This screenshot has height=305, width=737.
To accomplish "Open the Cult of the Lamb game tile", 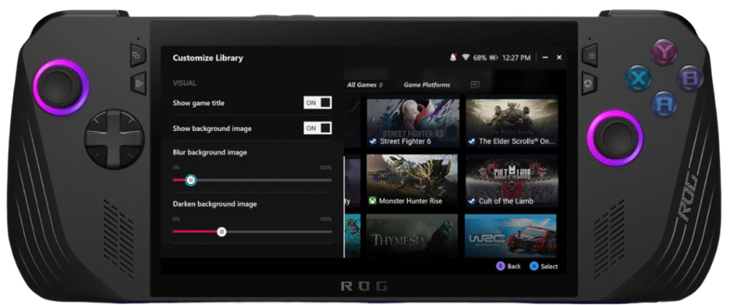I will (x=512, y=181).
